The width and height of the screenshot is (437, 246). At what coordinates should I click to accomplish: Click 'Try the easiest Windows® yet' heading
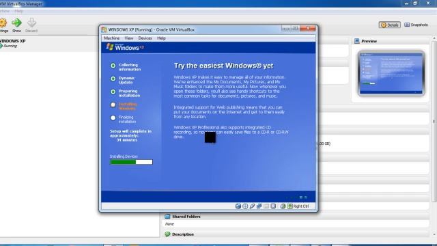pyautogui.click(x=223, y=66)
